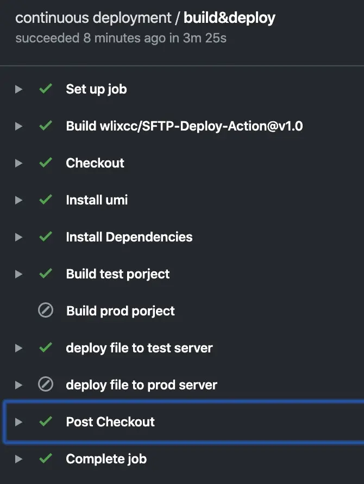
Task: Click green checkmark beside Set up job
Action: 46,89
